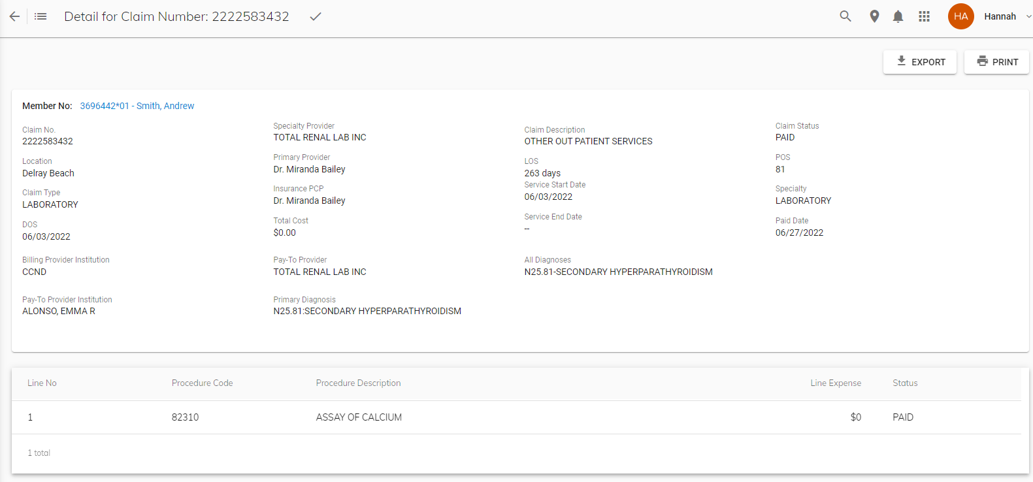Viewport: 1033px width, 482px height.
Task: Sort by Procedure Code column header
Action: (202, 383)
